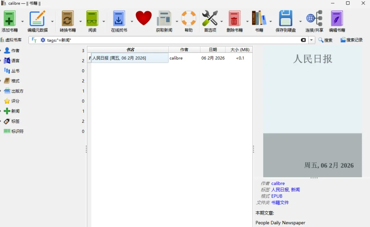The width and height of the screenshot is (370, 227).
Task: Open the Convert books dropdown arrow
Action: click(81, 21)
